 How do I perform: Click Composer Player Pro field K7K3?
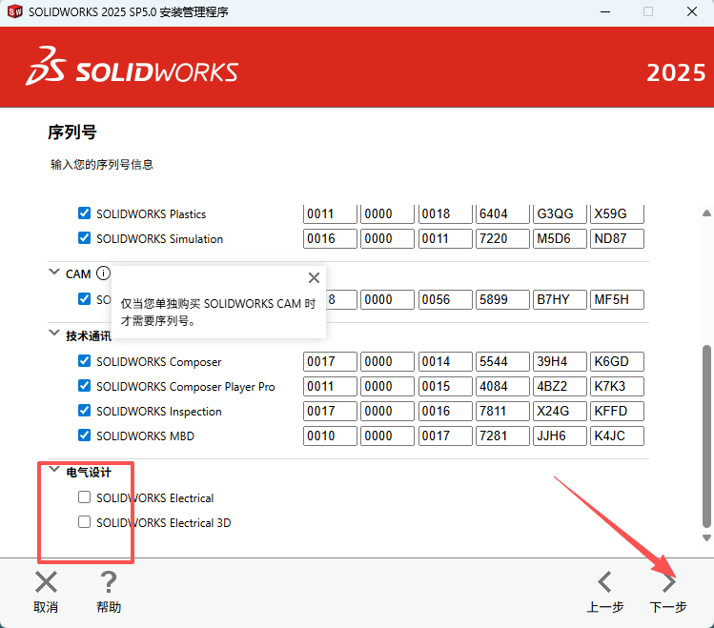pos(617,386)
